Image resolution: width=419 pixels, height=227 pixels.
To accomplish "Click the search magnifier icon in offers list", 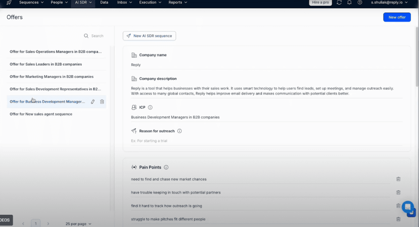I will pos(86,36).
